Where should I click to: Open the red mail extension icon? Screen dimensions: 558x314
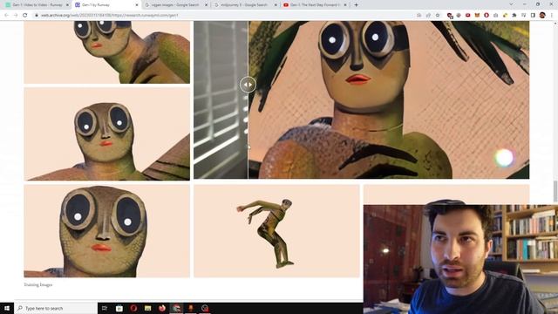[x=468, y=16]
